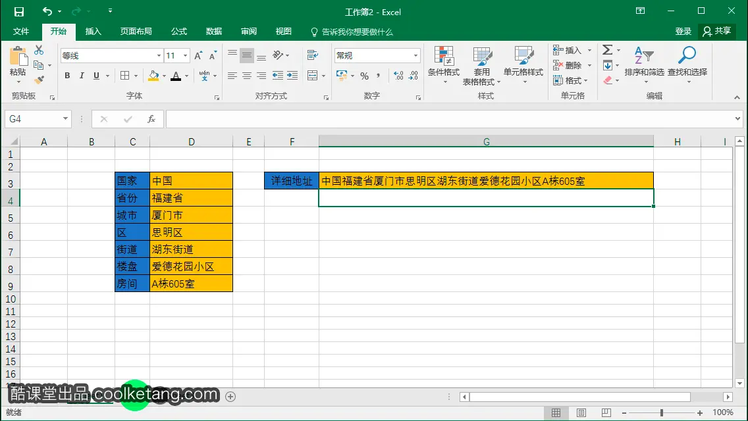The image size is (748, 421).
Task: Click the Paste clipboard icon
Action: click(18, 56)
